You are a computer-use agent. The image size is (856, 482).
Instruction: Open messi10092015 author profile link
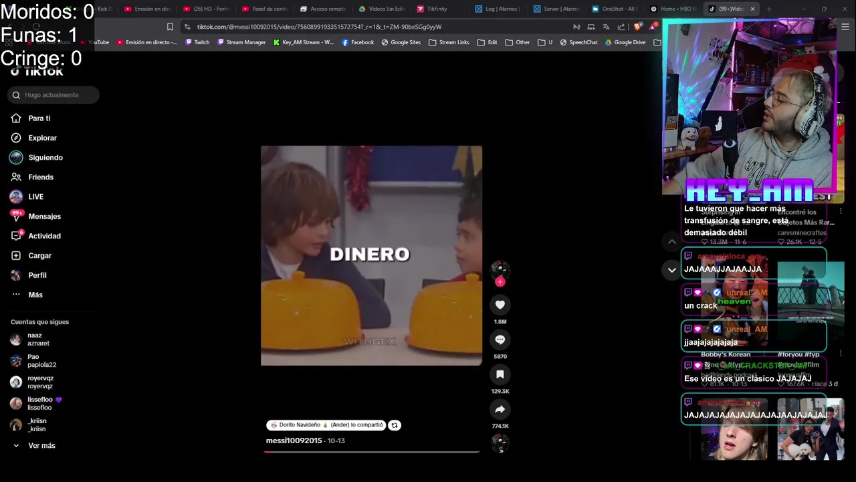point(294,440)
